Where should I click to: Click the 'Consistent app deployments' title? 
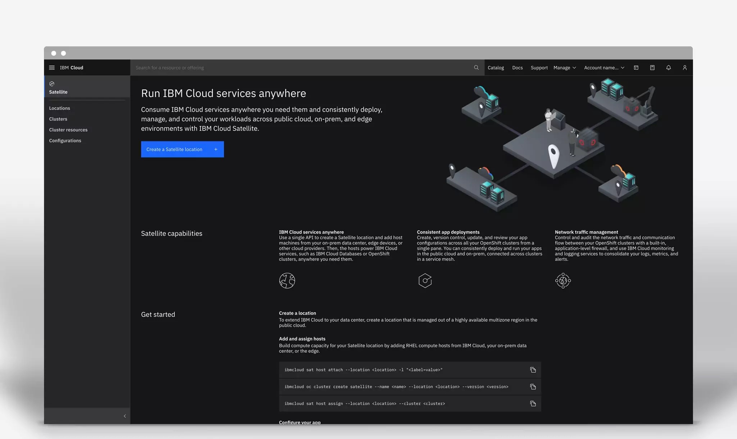448,232
